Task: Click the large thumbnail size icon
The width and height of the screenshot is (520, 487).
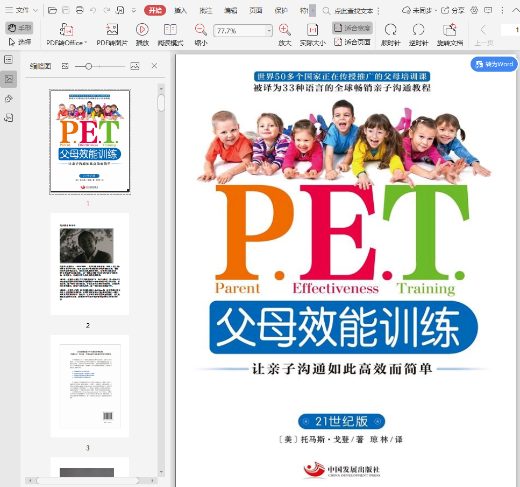Action: (135, 66)
